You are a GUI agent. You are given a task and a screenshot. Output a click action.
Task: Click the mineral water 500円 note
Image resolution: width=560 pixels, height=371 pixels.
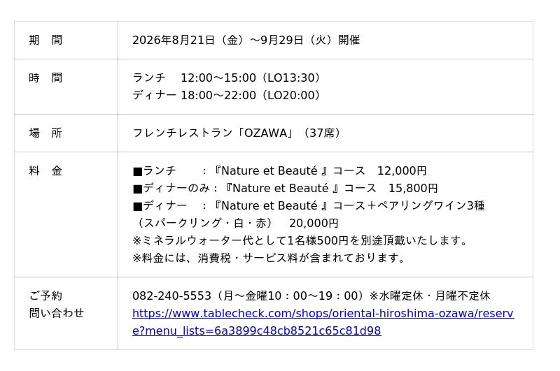(300, 240)
